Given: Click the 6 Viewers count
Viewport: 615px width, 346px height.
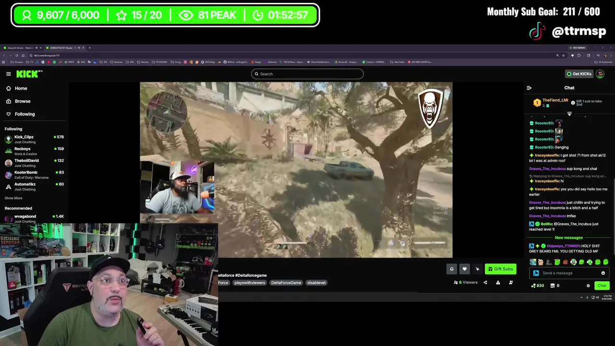Looking at the screenshot, I should [466, 283].
